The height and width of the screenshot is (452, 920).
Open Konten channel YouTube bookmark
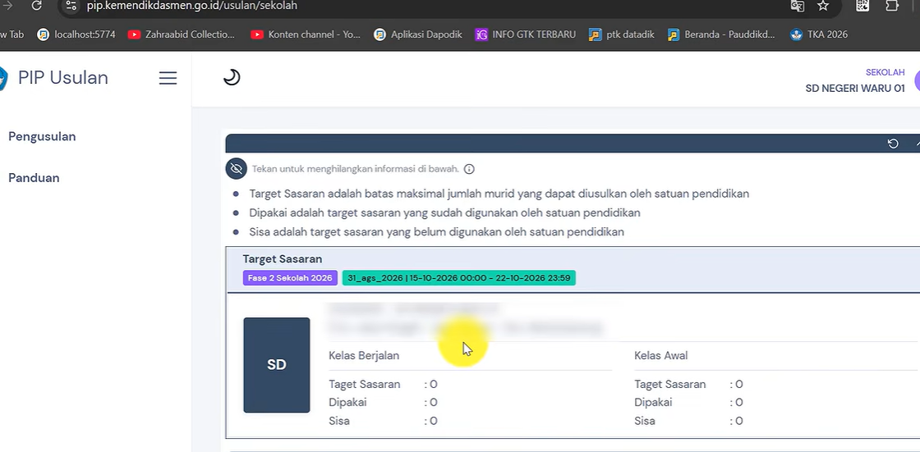[x=306, y=34]
